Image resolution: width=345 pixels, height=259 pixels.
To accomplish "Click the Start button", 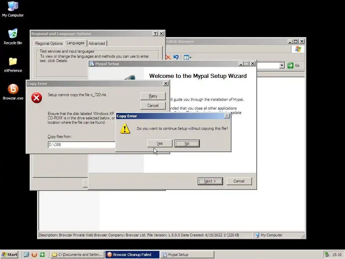I will click(x=9, y=255).
